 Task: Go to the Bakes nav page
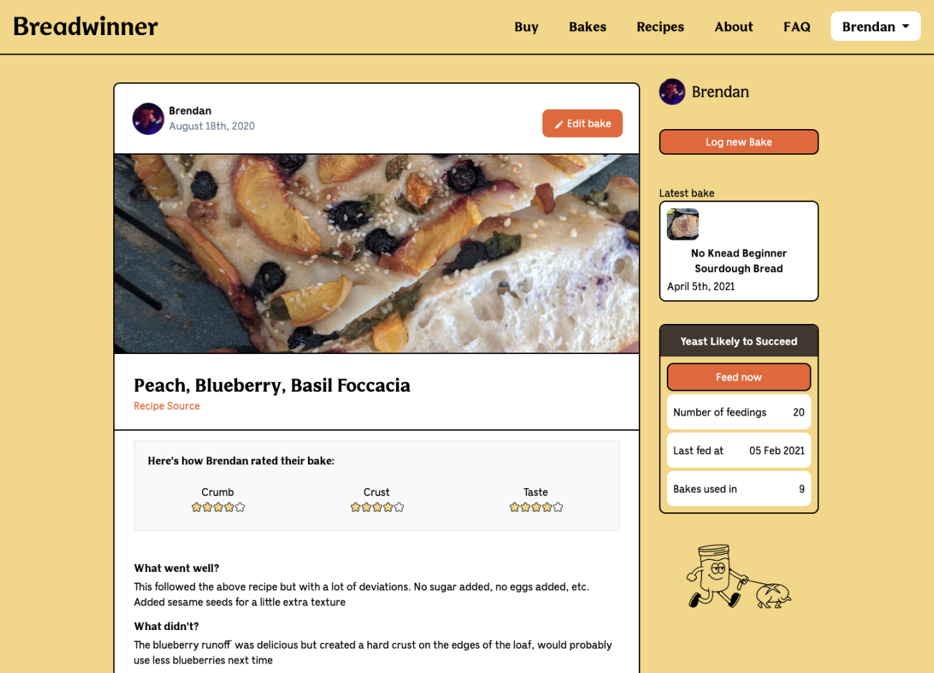[x=587, y=27]
